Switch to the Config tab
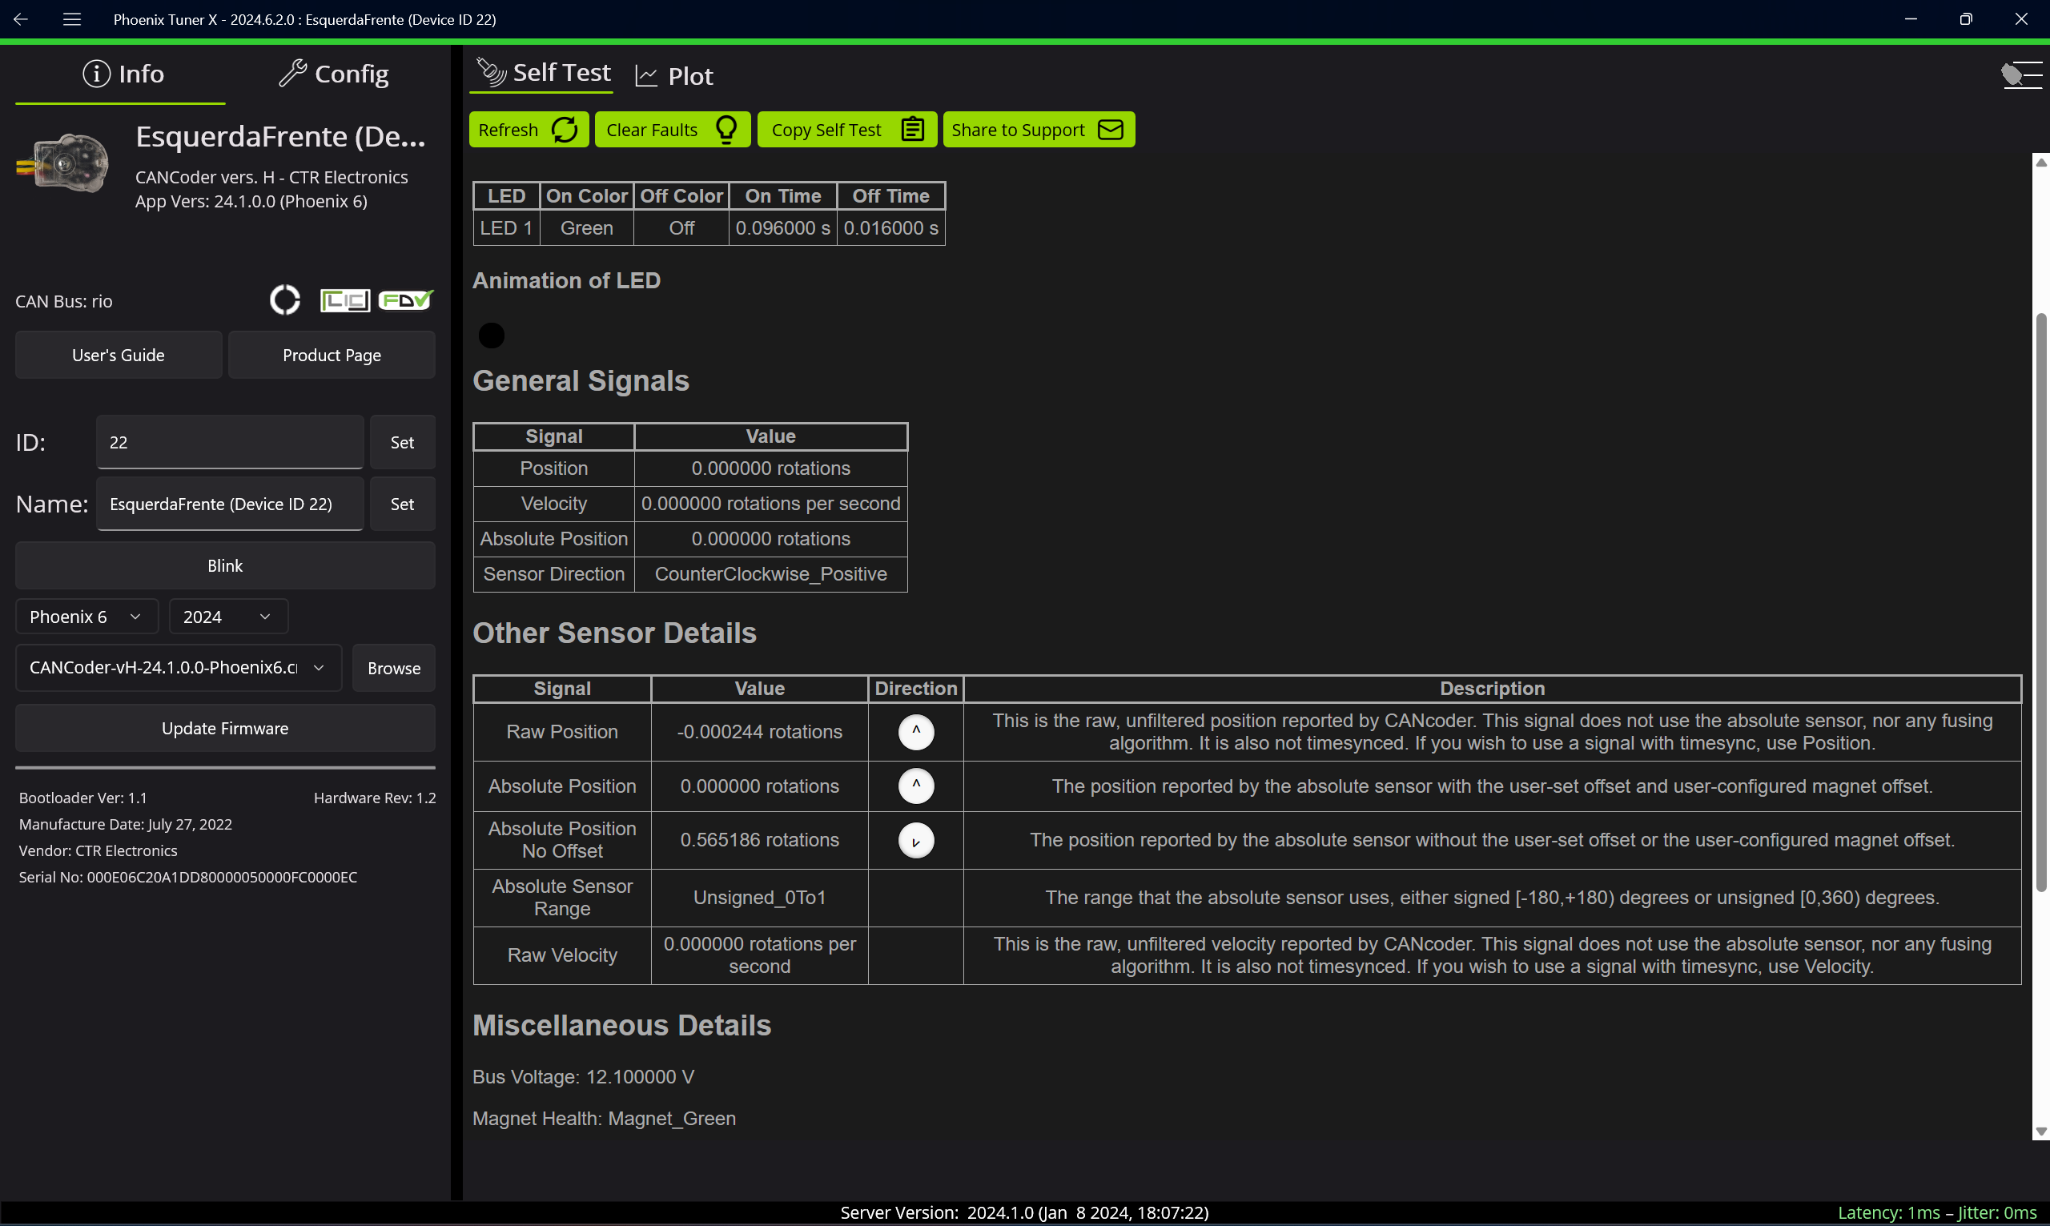The height and width of the screenshot is (1226, 2050). click(x=334, y=74)
